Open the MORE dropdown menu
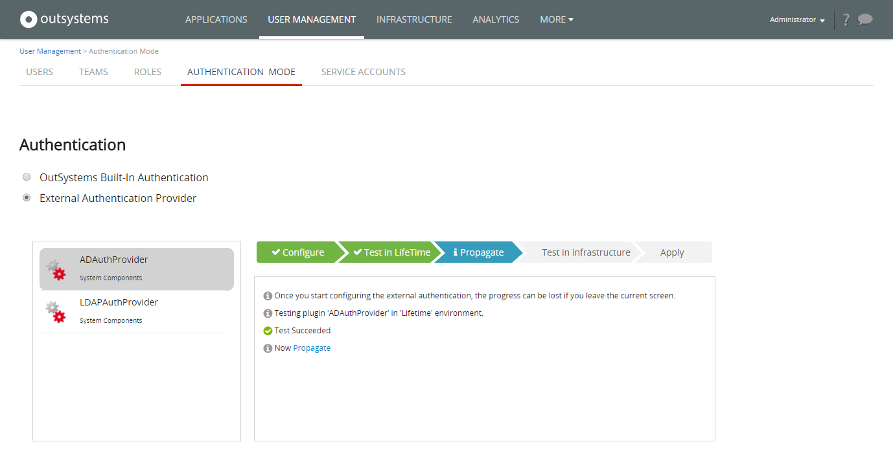 [556, 19]
